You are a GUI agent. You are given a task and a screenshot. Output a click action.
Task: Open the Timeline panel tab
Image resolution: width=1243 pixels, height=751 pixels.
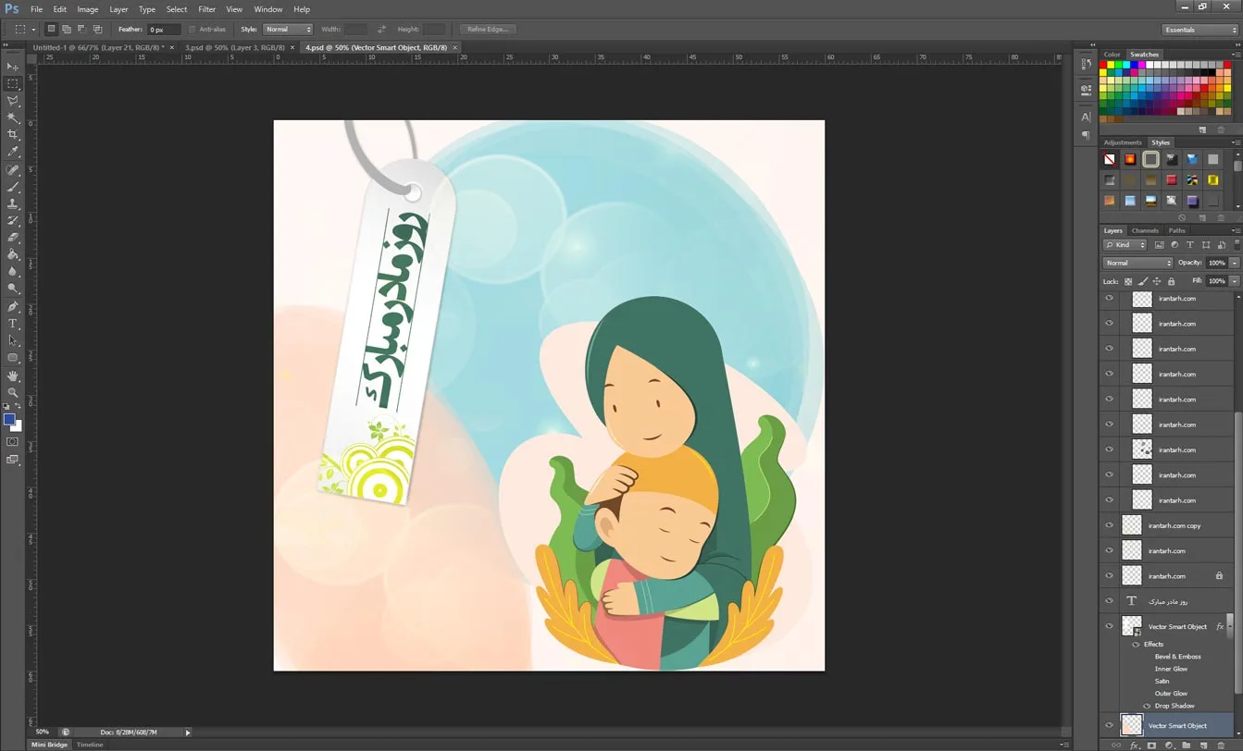pos(90,745)
